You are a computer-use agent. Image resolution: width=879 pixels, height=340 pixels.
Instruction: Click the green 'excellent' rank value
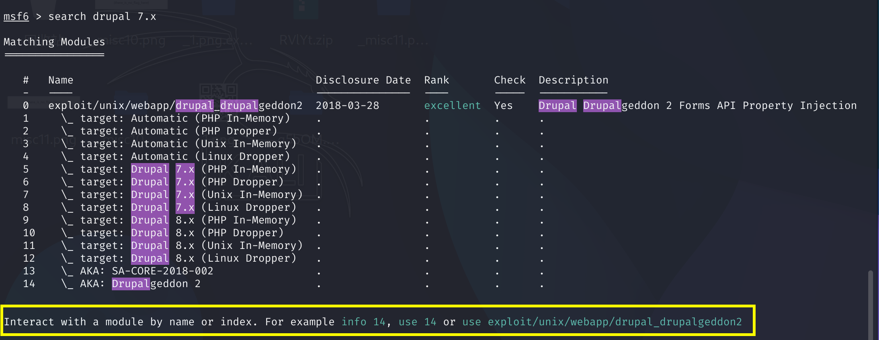pos(452,106)
